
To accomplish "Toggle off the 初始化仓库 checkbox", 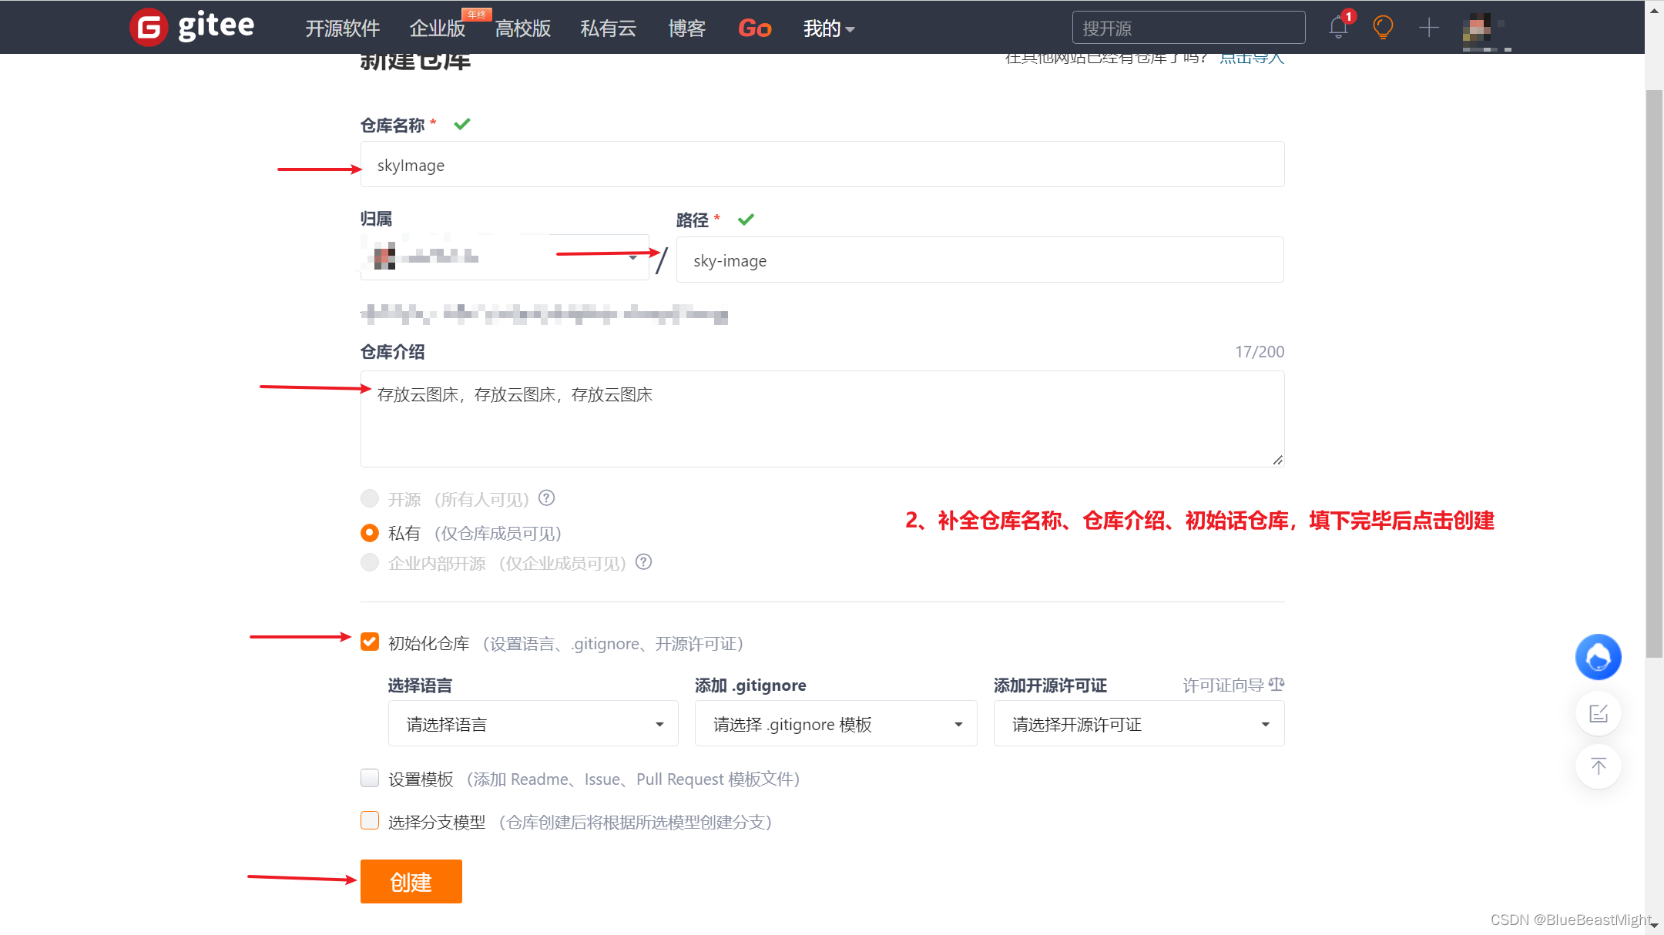I will click(x=370, y=642).
